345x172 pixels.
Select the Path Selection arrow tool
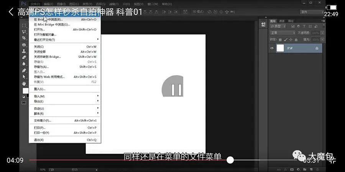click(24, 77)
